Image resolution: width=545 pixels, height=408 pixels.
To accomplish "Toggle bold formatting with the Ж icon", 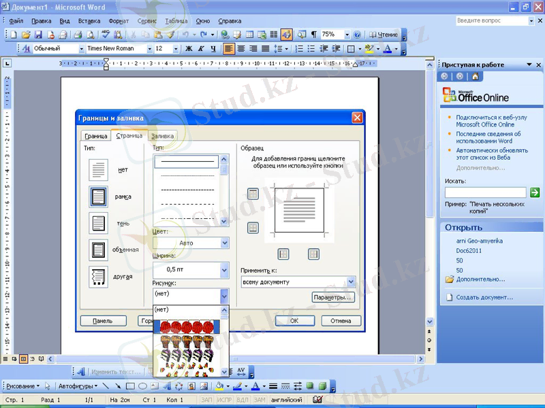I will [189, 48].
